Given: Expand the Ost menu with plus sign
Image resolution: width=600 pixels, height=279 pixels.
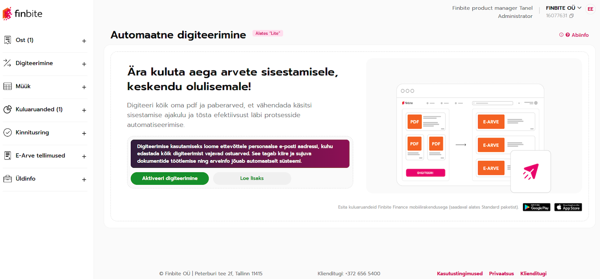Looking at the screenshot, I should pos(84,41).
